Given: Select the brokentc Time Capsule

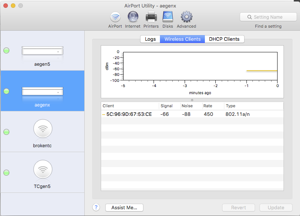Looking at the screenshot, I should click(42, 132).
